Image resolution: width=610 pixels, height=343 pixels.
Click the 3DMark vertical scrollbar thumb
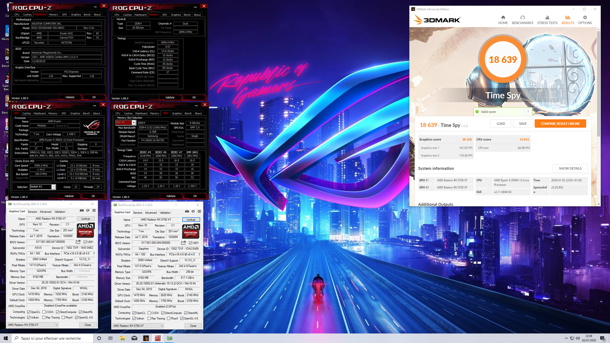click(x=599, y=84)
